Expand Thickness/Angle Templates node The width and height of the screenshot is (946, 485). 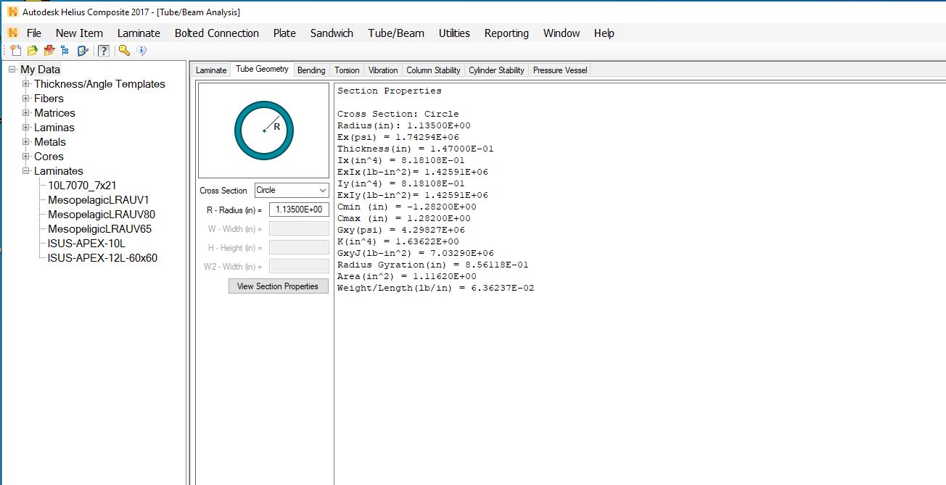click(x=26, y=84)
